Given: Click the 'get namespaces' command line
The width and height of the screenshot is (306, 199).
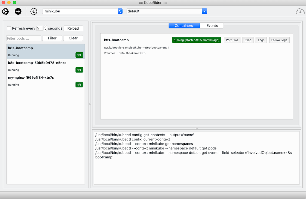Looking at the screenshot, I should tap(144, 144).
